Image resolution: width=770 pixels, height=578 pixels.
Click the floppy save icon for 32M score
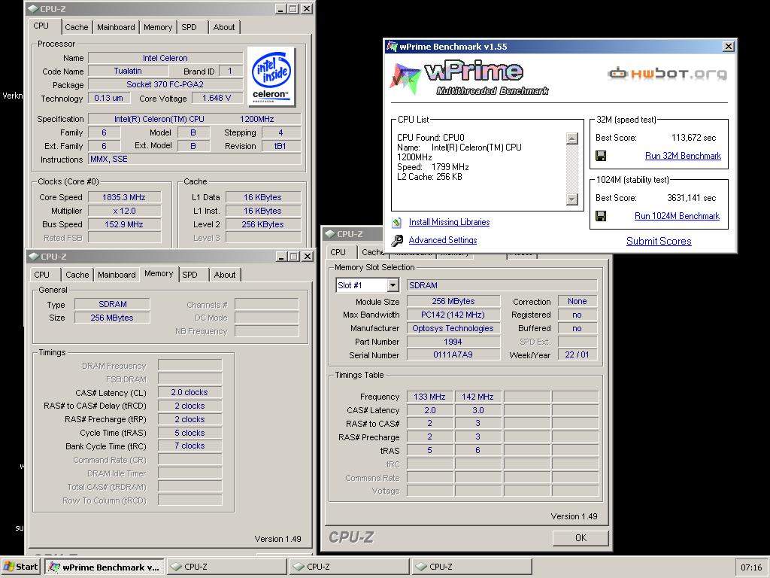601,156
